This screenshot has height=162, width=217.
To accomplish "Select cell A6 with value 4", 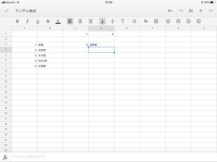I will click(24, 60).
